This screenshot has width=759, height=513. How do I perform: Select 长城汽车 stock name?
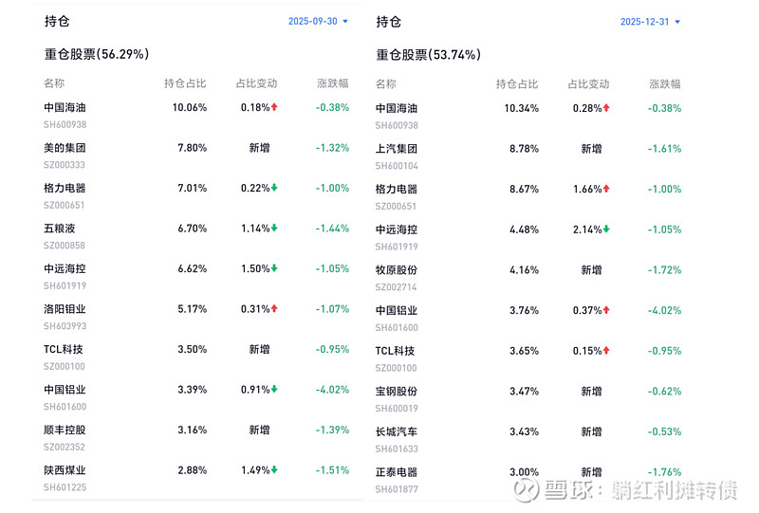coord(397,431)
